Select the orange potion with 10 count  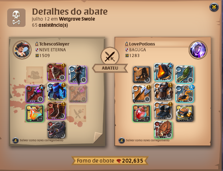pyautogui.click(x=35, y=113)
